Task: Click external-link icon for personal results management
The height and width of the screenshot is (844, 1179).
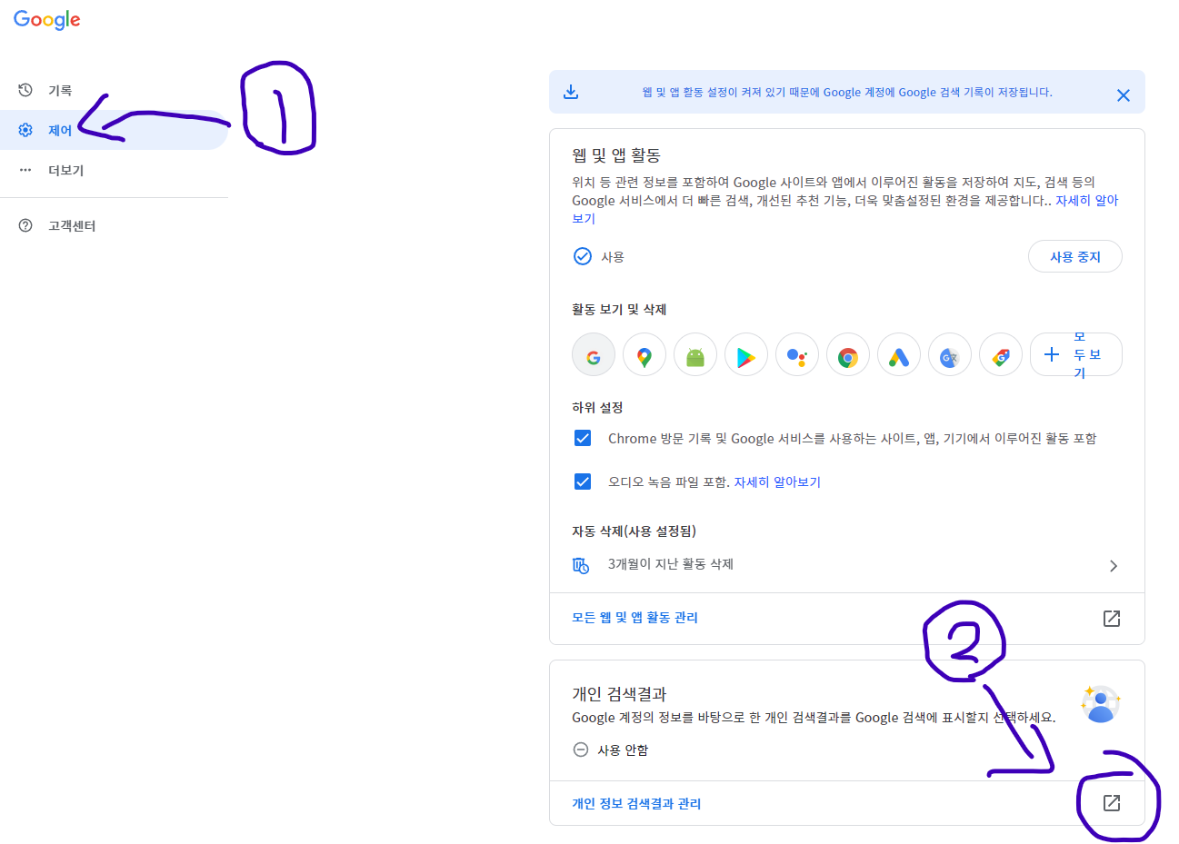Action: point(1112,803)
